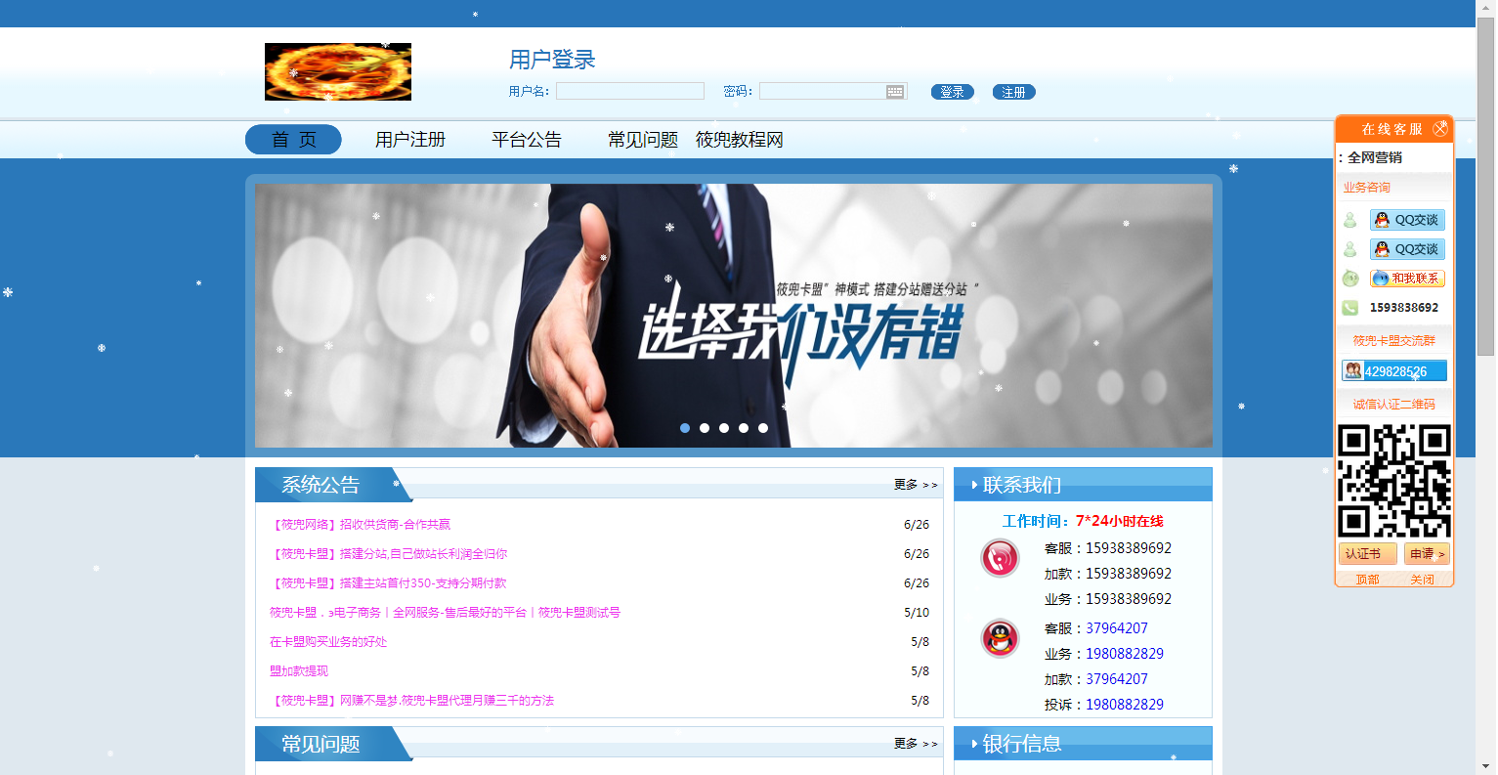Click the first green user avatar icon
This screenshot has height=775, width=1498.
pyautogui.click(x=1350, y=220)
